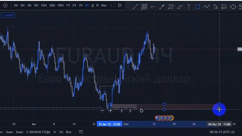
Task: Set range to С НАЧАЛА ГОДА
Action: 38,132
